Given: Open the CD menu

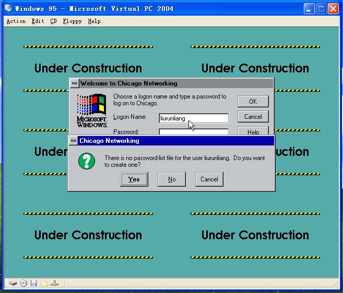Looking at the screenshot, I should click(53, 21).
